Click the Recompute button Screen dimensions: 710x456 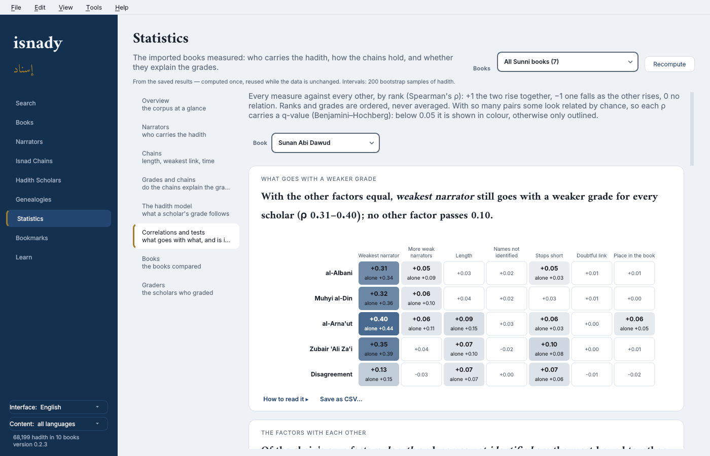pyautogui.click(x=669, y=64)
